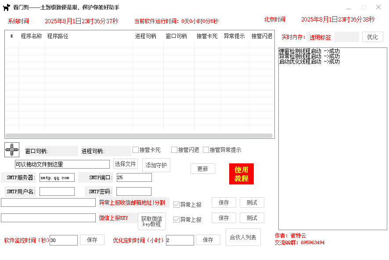Click the SMTP密码 input field
The image size is (389, 260).
coord(134,191)
